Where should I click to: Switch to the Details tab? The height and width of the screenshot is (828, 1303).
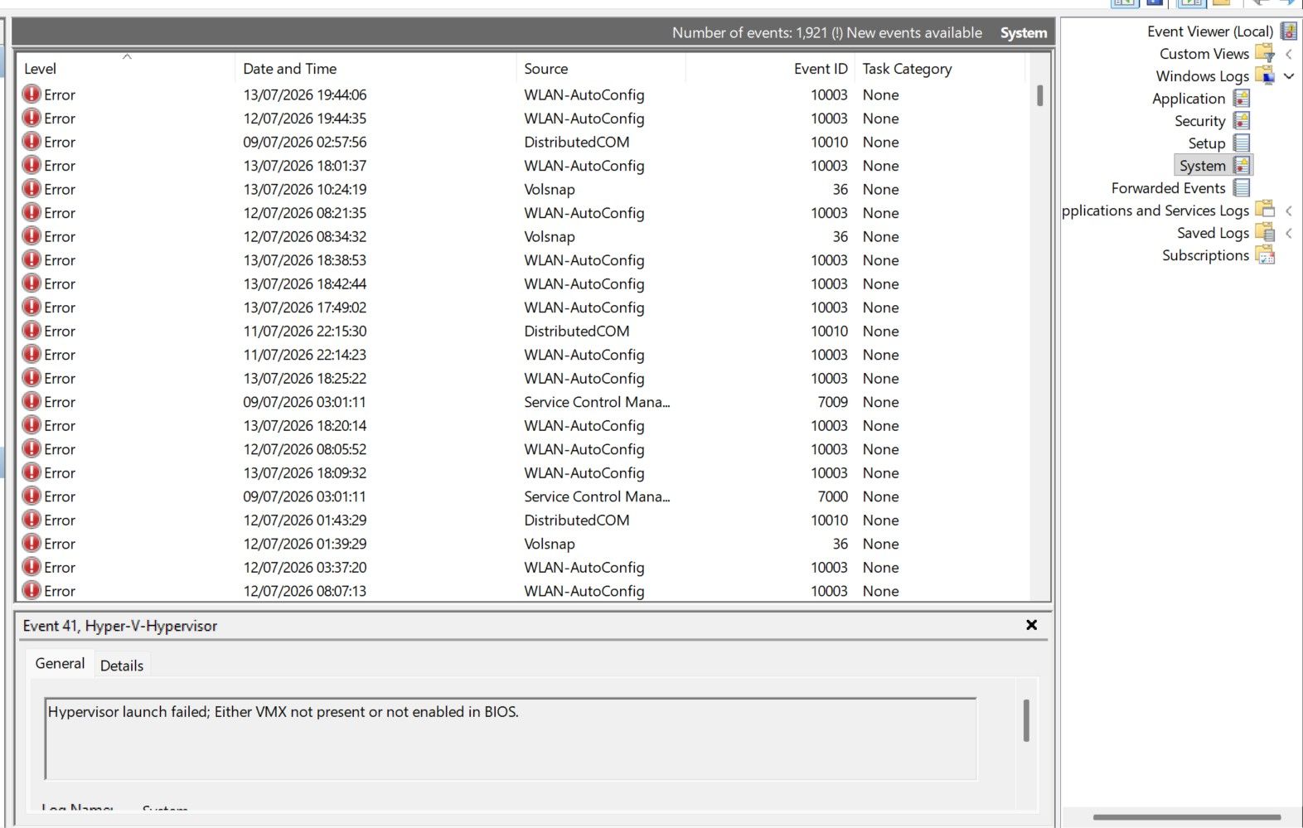[x=122, y=666]
